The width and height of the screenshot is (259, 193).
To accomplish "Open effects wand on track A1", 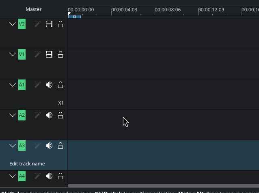I will pyautogui.click(x=37, y=85).
